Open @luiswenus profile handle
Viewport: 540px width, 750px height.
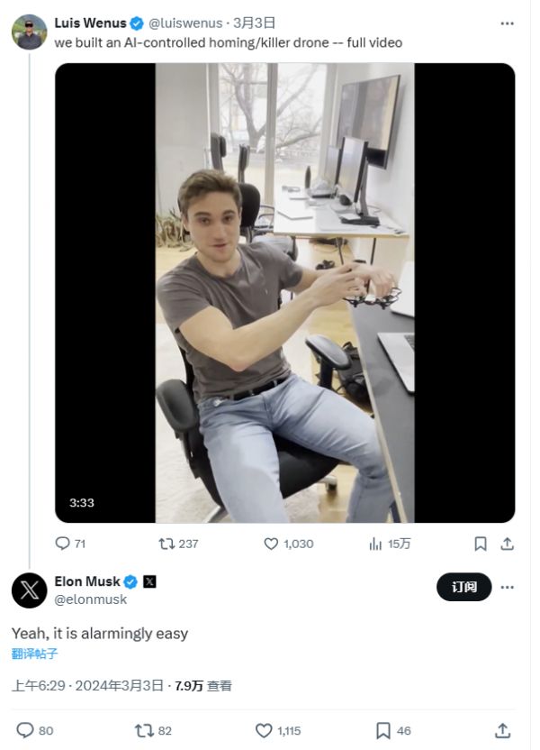pyautogui.click(x=184, y=23)
